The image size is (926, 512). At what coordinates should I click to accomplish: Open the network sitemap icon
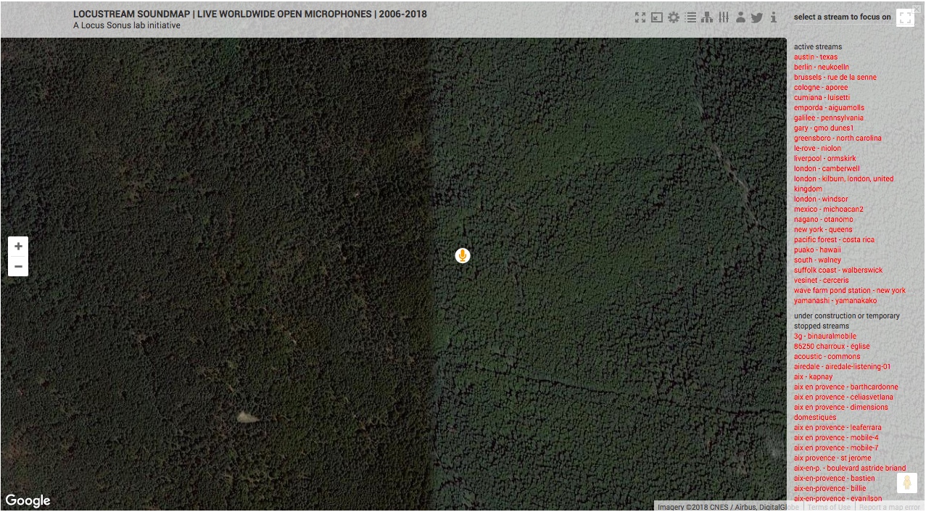coord(707,17)
